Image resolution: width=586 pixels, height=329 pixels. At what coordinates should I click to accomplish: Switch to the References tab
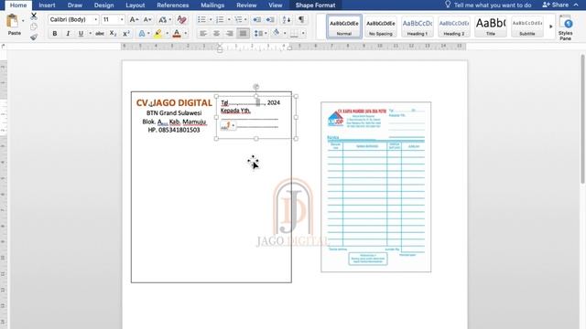point(173,5)
